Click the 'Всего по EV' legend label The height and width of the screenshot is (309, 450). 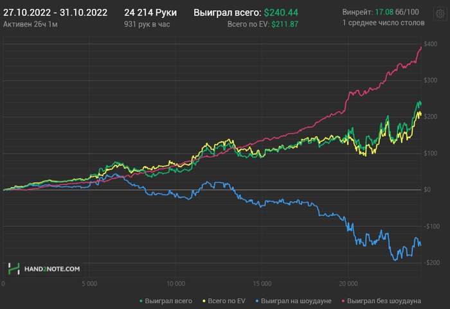(226, 301)
